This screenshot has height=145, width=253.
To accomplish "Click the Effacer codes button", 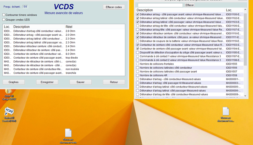I will coord(114,7).
